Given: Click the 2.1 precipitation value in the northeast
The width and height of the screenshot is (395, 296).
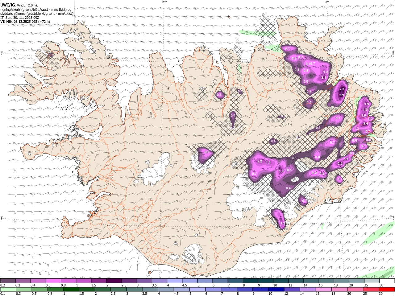Looking at the screenshot, I should point(324,78).
